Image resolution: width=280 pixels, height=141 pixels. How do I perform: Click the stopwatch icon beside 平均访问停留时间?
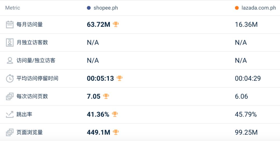10,78
